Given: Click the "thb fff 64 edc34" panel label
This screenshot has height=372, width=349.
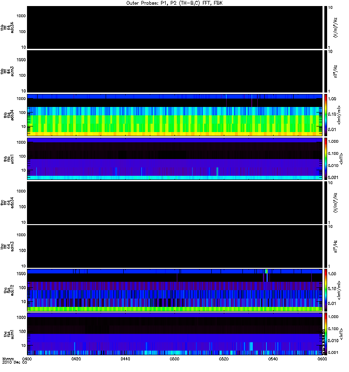Looking at the screenshot, I should (7, 27).
